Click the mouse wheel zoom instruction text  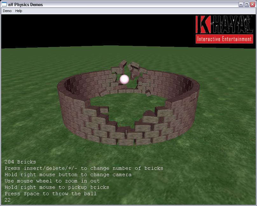pyautogui.click(x=52, y=181)
